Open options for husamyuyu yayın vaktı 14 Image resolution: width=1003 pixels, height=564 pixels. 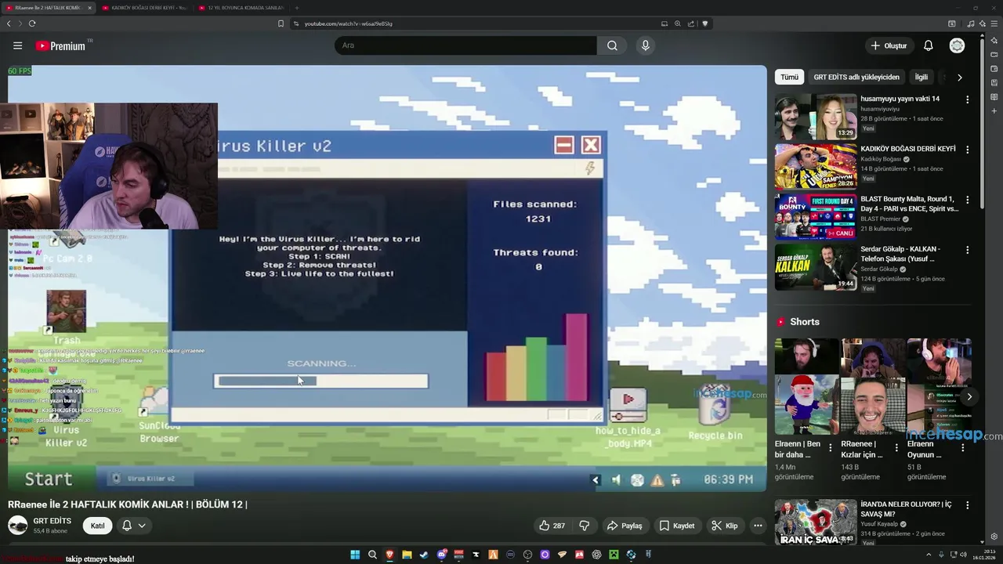967,99
